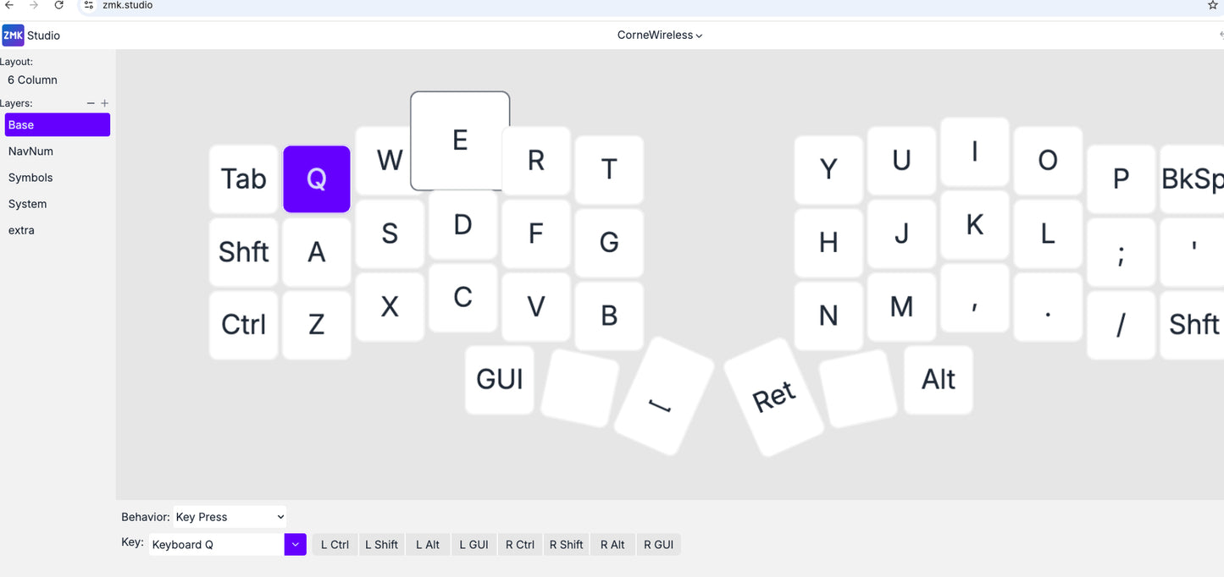The image size is (1224, 577).
Task: Open the CorneWireless device menu
Action: point(659,35)
